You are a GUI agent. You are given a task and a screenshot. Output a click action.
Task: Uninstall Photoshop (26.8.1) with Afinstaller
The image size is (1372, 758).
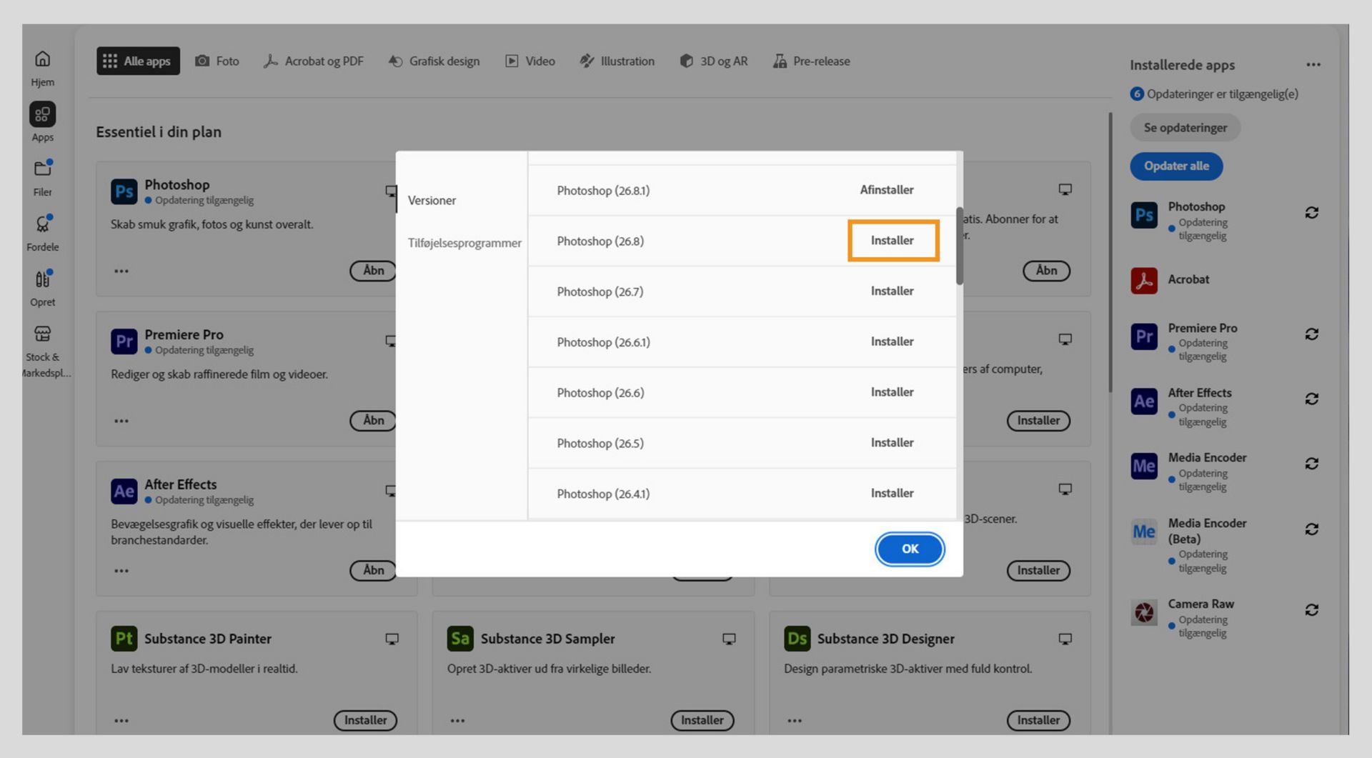[x=887, y=190]
